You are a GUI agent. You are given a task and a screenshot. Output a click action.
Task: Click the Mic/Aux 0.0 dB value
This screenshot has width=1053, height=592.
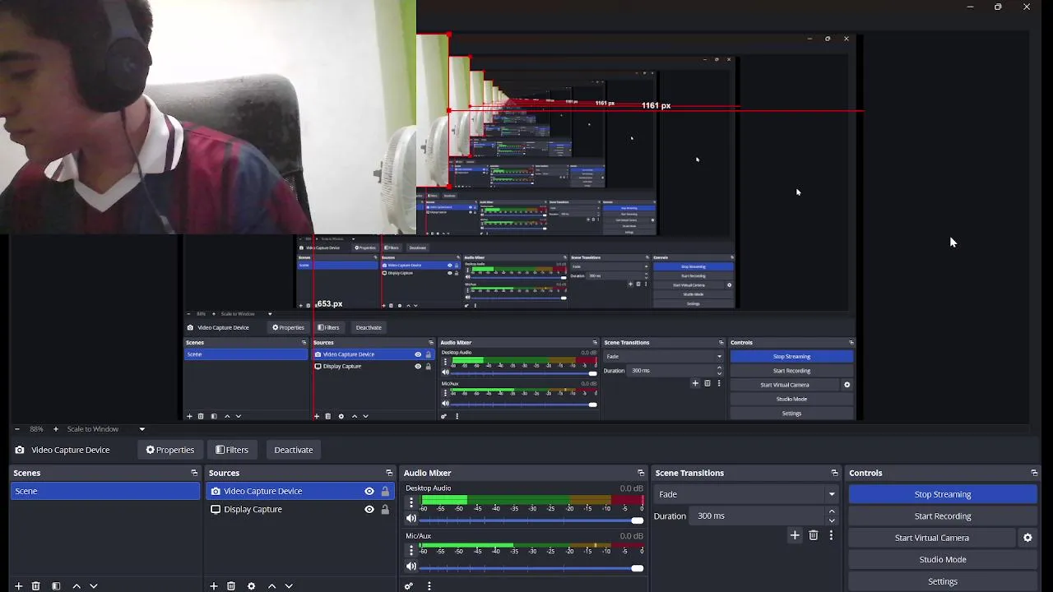pos(631,536)
